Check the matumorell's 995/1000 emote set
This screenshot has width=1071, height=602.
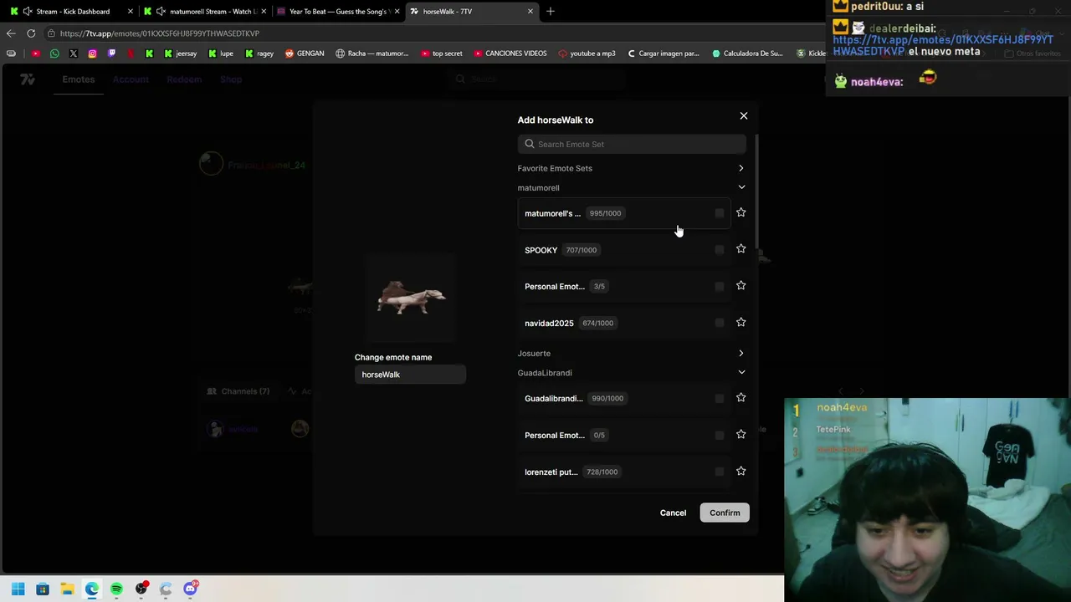[x=720, y=213]
